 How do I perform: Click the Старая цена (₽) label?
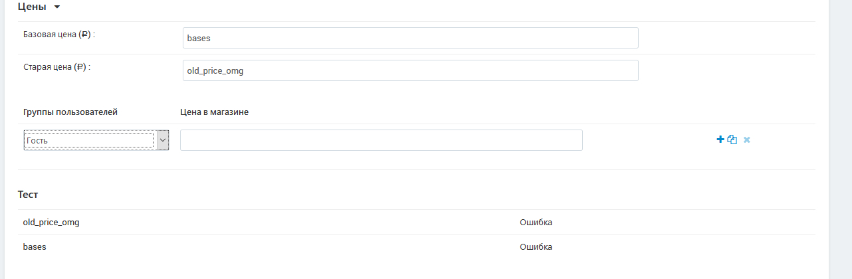[x=56, y=66]
